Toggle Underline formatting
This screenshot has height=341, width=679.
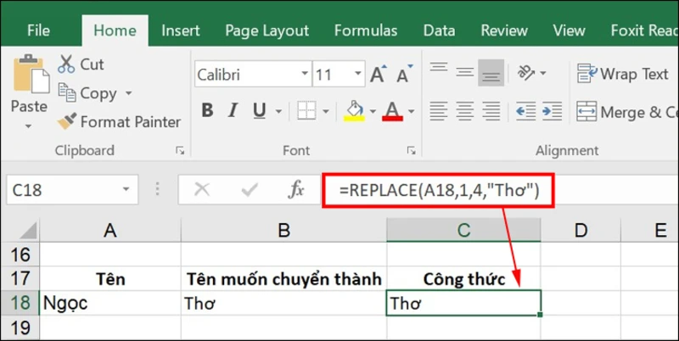pyautogui.click(x=259, y=111)
